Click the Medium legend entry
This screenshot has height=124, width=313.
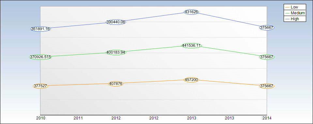295,13
